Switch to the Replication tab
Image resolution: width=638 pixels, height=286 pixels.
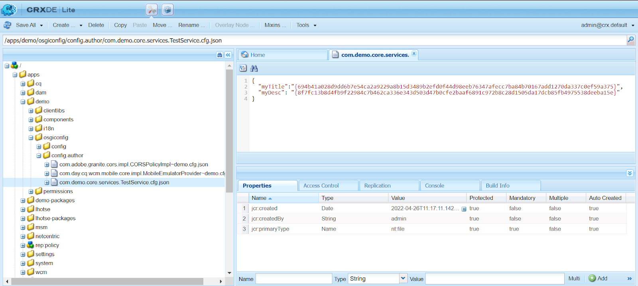(389, 185)
